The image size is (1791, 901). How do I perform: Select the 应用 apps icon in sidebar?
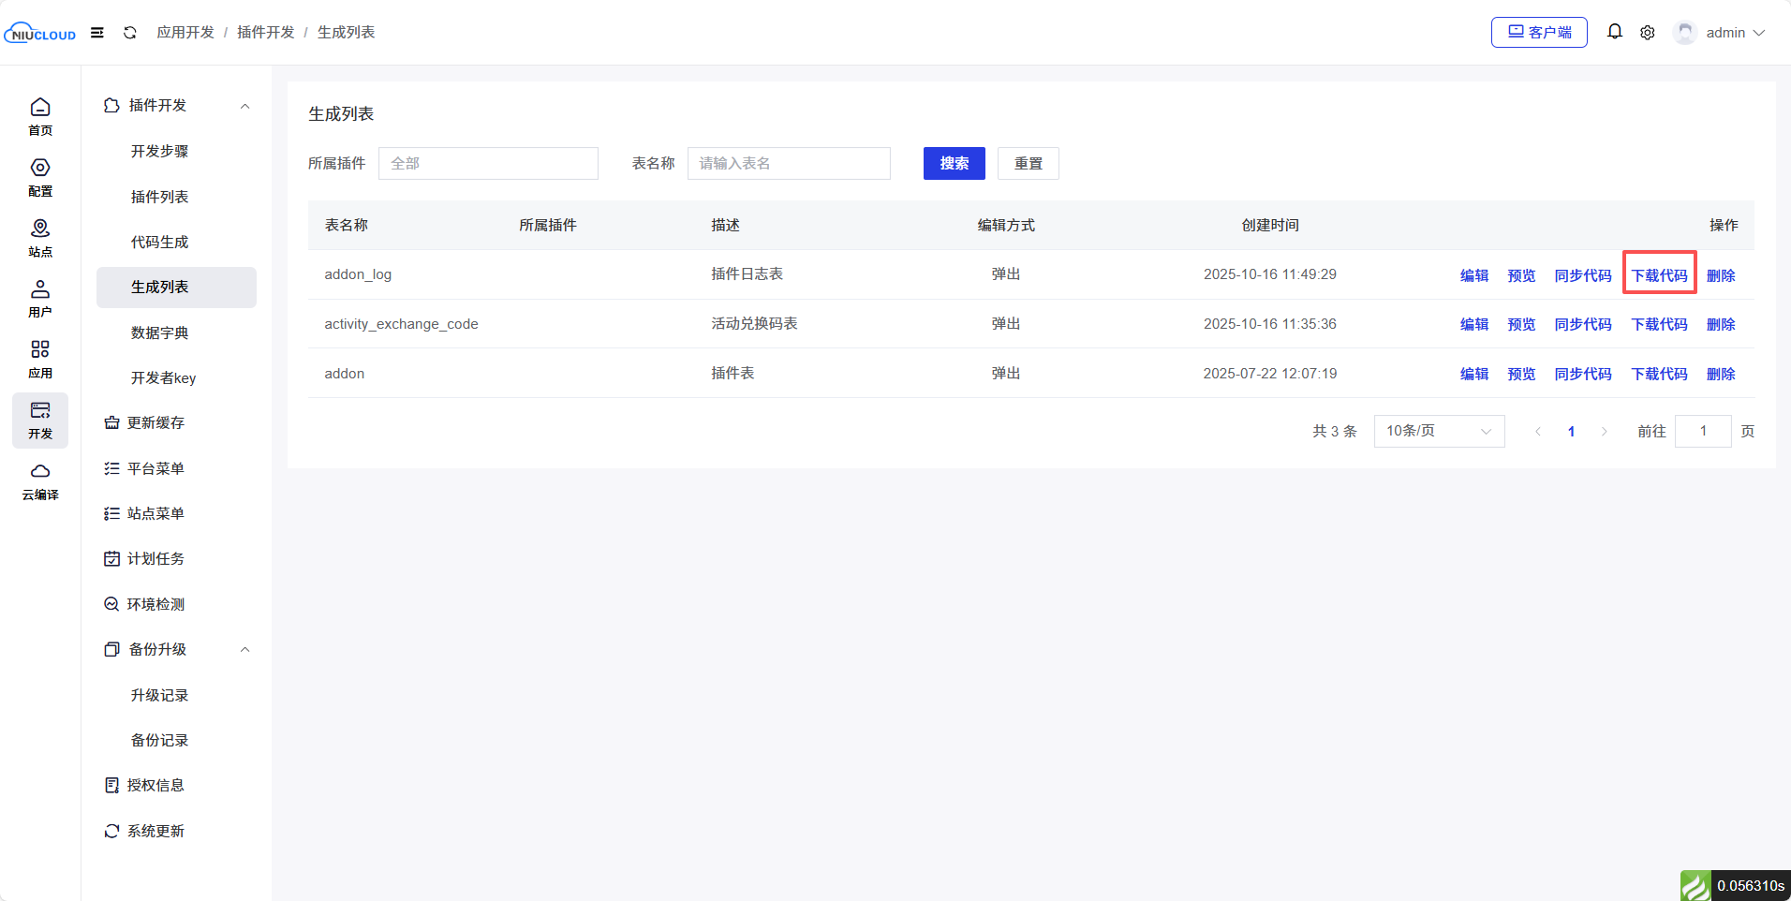click(40, 360)
